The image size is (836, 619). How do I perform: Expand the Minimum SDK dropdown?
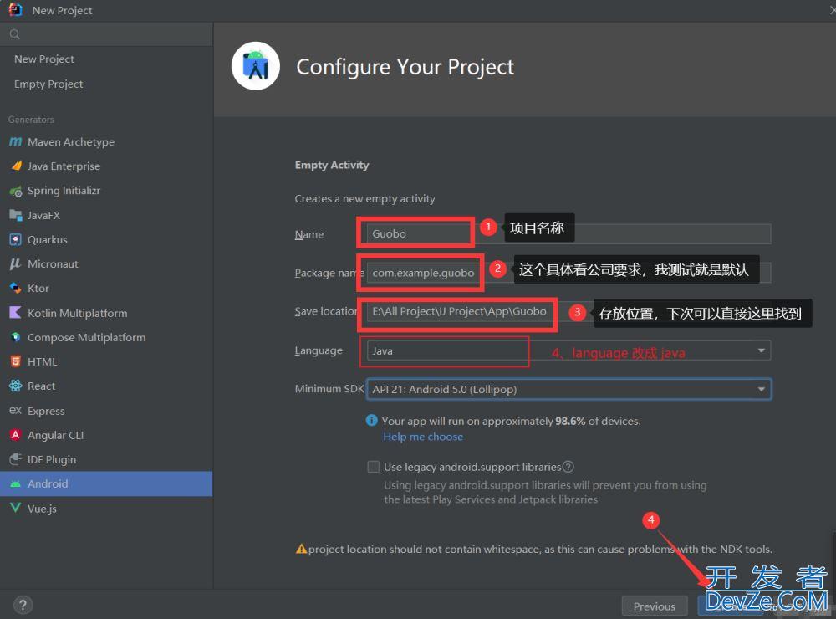(x=568, y=389)
